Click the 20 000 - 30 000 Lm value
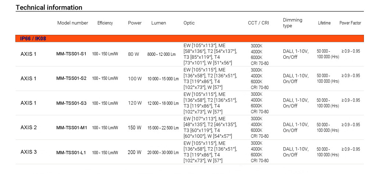 point(163,152)
